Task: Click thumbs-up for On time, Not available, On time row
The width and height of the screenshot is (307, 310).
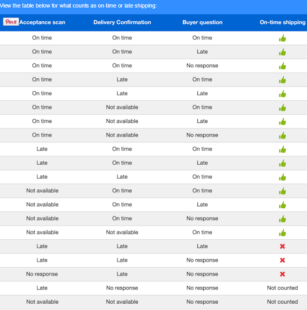Action: point(282,108)
